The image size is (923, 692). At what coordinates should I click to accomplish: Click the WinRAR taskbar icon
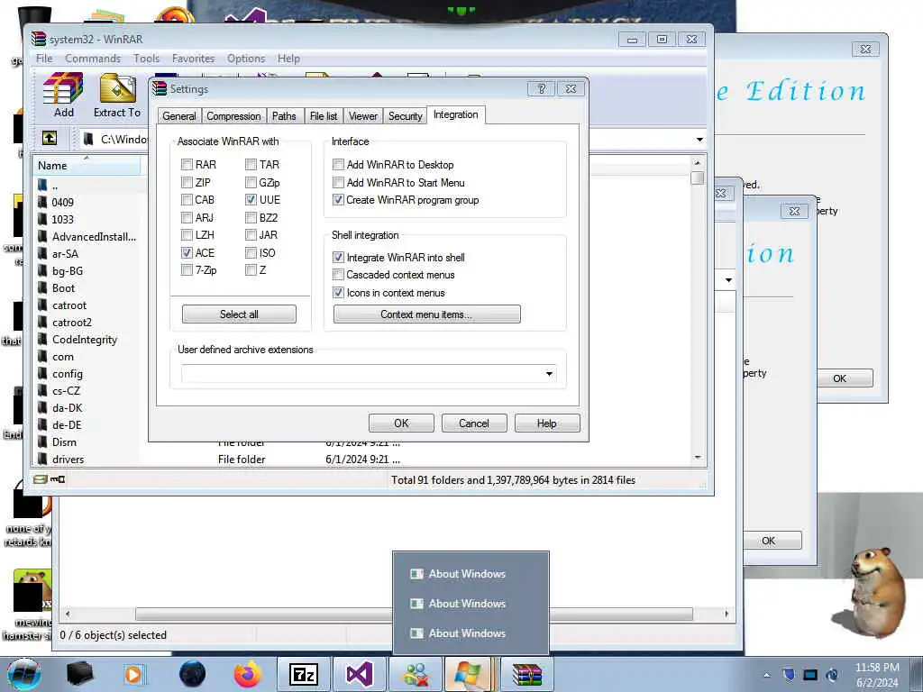[526, 674]
